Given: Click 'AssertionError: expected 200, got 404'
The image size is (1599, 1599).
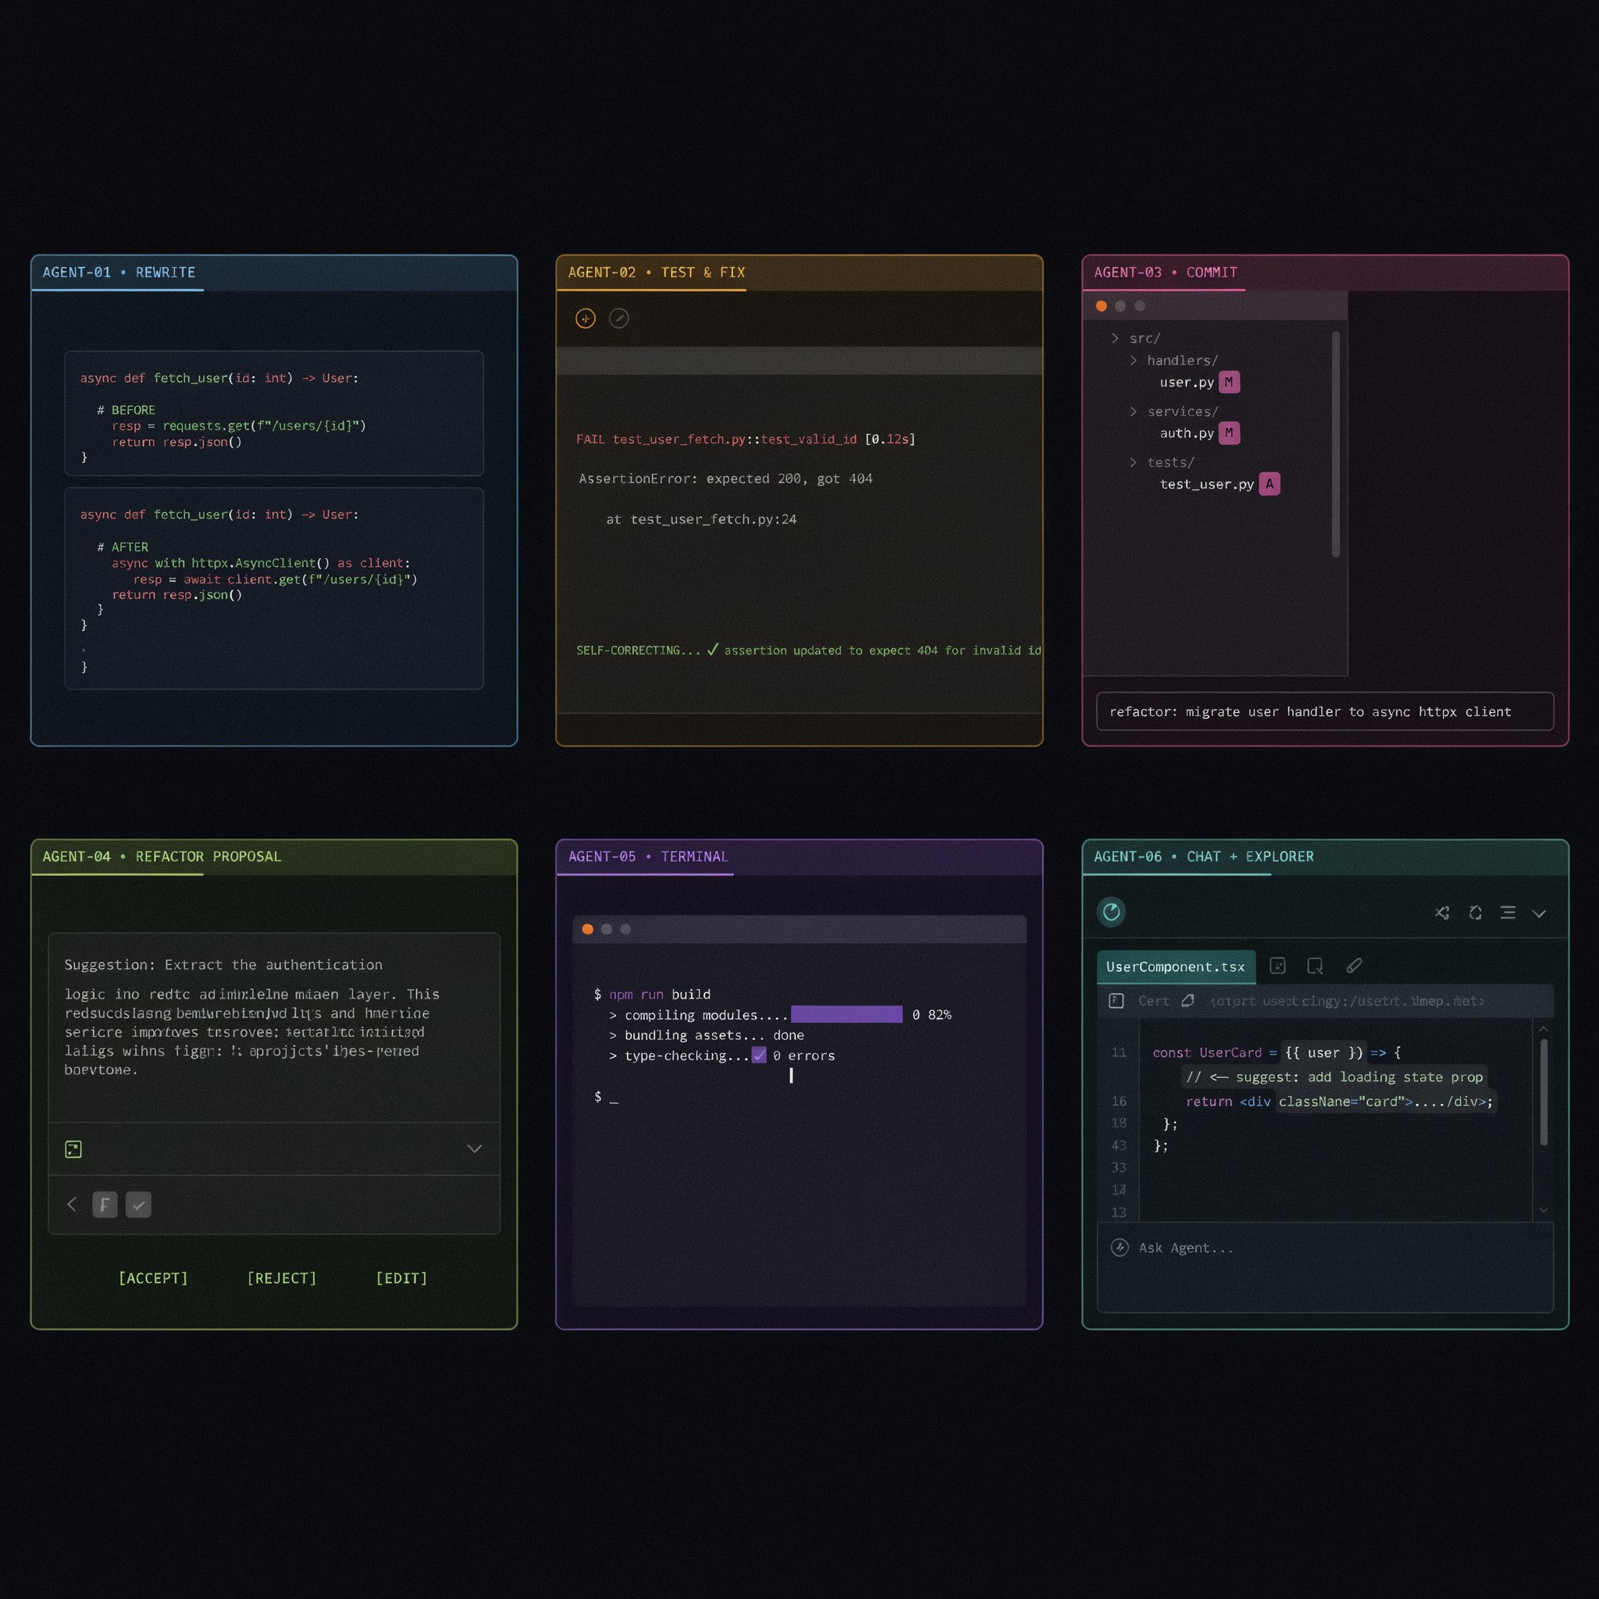Looking at the screenshot, I should pyautogui.click(x=725, y=479).
